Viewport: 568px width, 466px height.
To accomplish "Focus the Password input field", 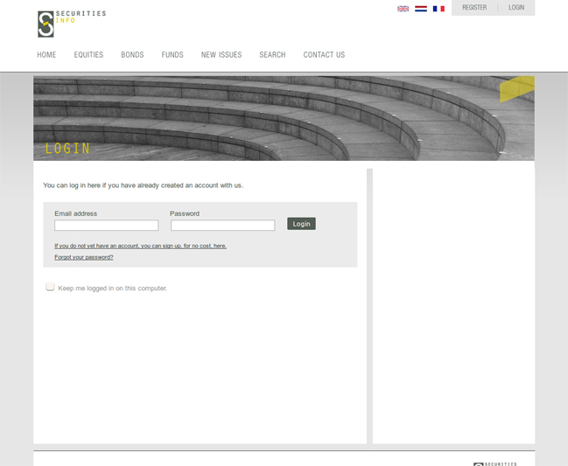I will 223,225.
